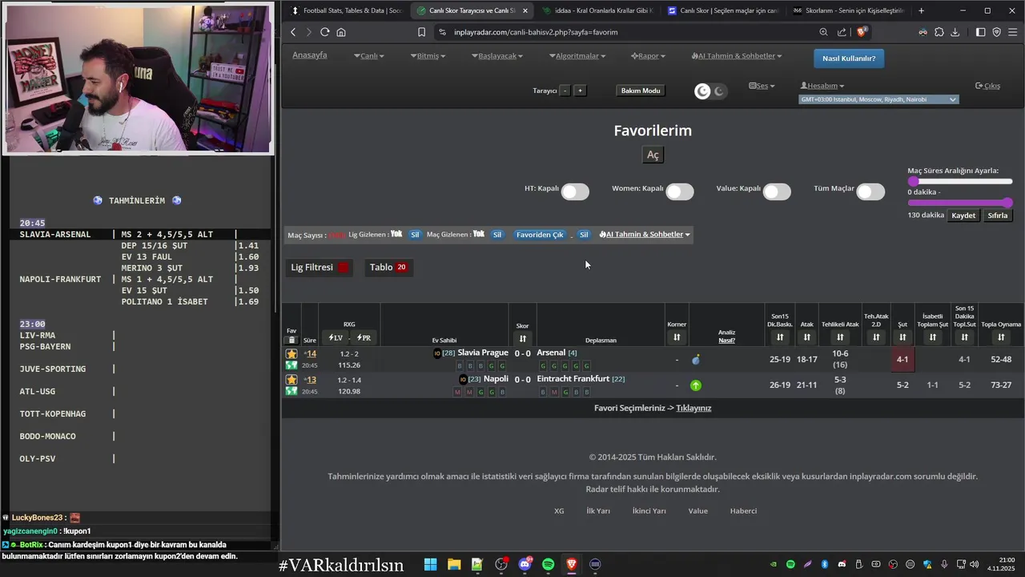Click the Kaydet button
Image resolution: width=1025 pixels, height=577 pixels.
[x=963, y=216]
